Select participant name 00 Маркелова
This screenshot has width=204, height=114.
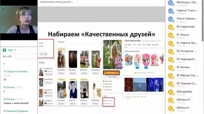pyautogui.click(x=186, y=27)
